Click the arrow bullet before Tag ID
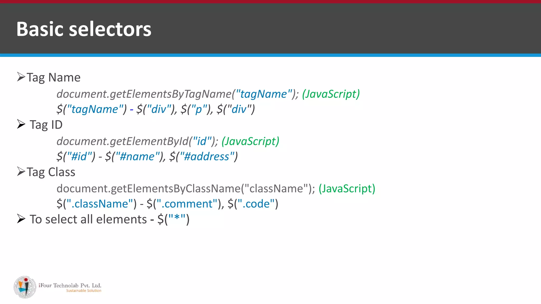This screenshot has height=304, width=541. (x=21, y=124)
